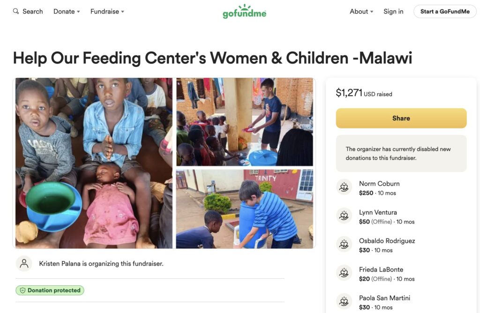Expand the Donate dropdown menu
Viewport: 480px width, 313px height.
point(67,11)
